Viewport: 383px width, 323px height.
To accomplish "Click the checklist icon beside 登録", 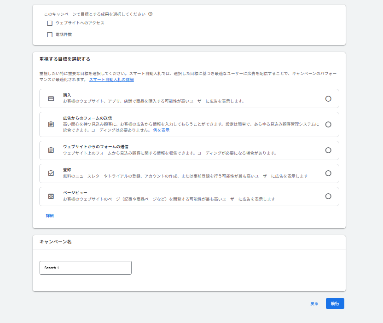I will (51, 173).
